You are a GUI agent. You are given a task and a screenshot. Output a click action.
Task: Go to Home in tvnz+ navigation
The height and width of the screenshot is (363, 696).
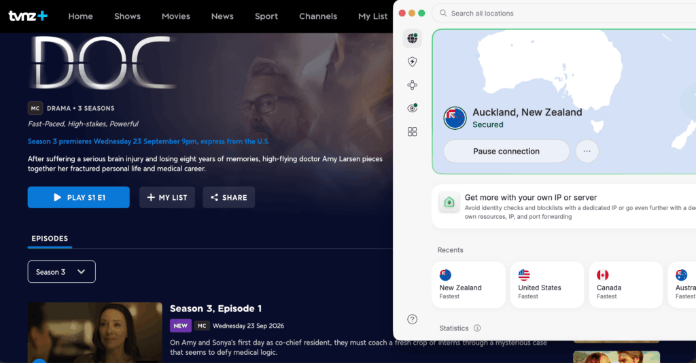pos(80,16)
